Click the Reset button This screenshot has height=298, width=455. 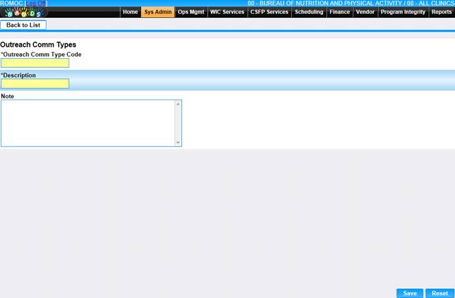[x=440, y=293]
